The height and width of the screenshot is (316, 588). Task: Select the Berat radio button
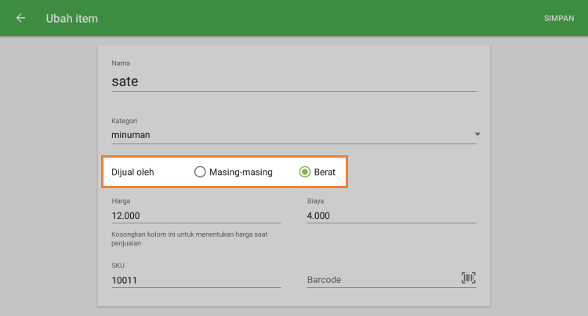pyautogui.click(x=305, y=172)
